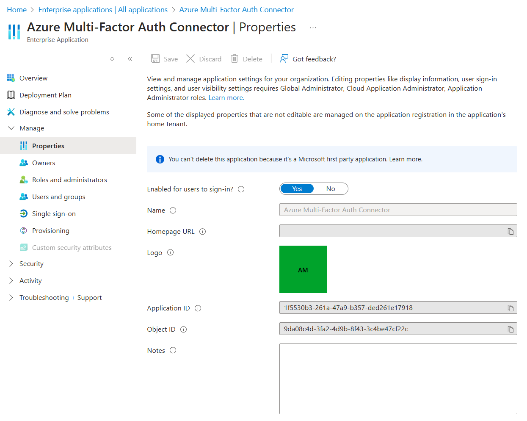This screenshot has width=527, height=421.
Task: Click the Save disk icon
Action: pos(155,58)
